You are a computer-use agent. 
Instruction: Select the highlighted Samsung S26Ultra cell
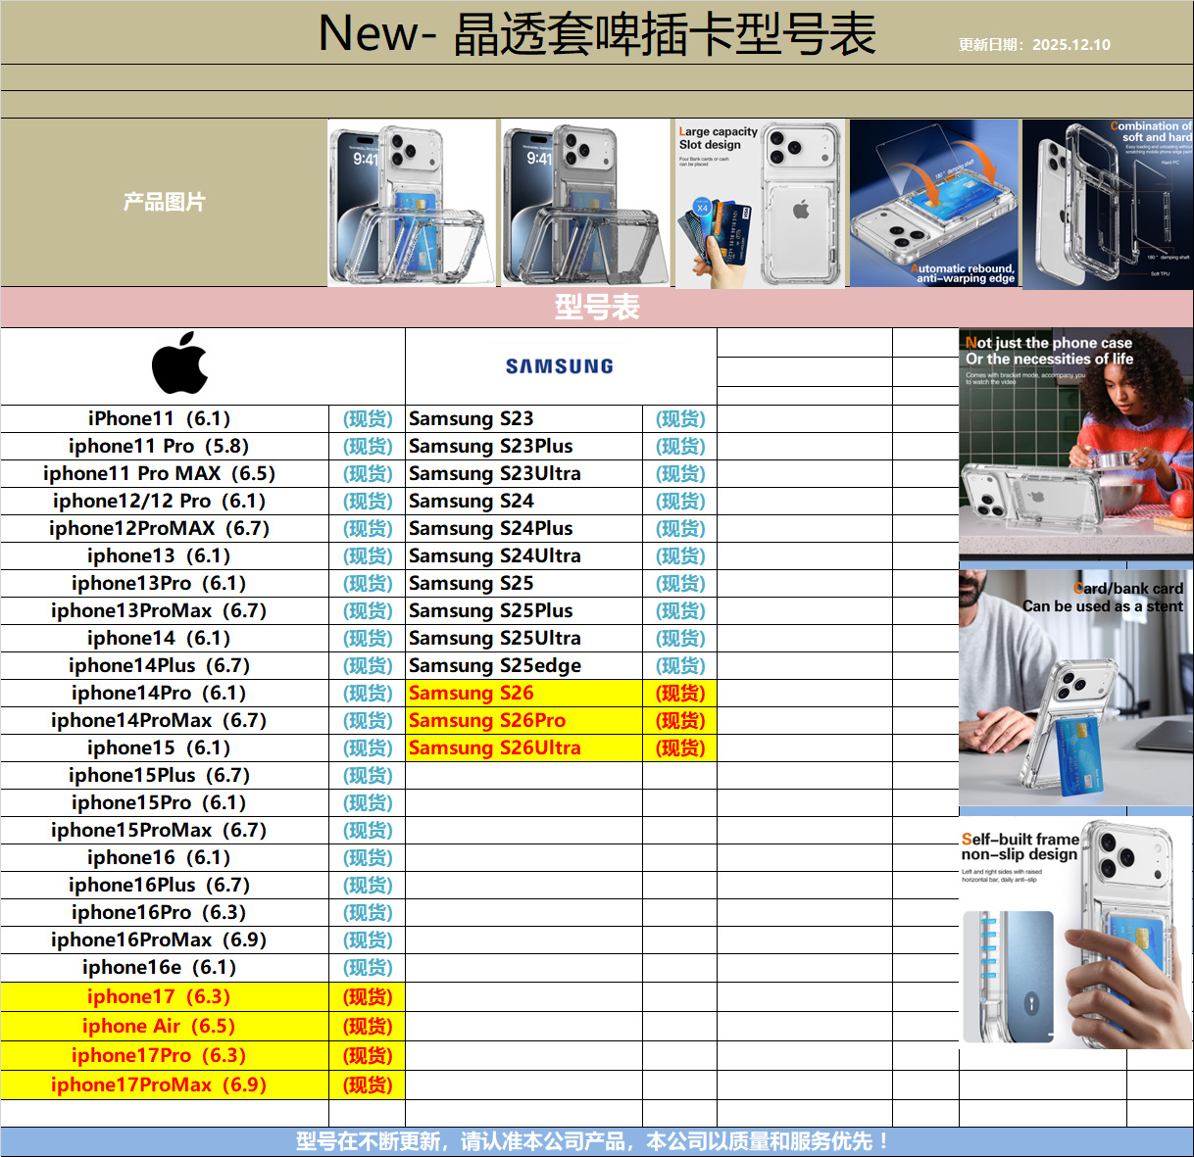[524, 747]
